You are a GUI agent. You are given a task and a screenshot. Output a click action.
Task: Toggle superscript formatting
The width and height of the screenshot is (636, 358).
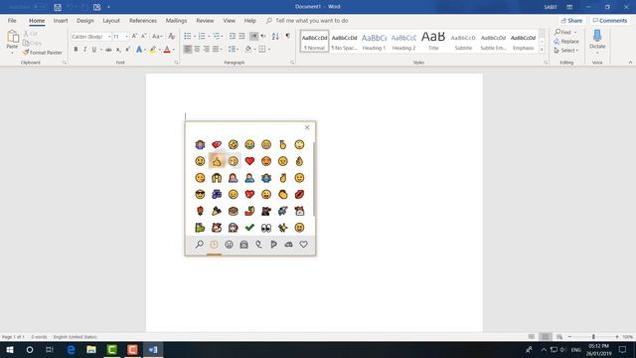[x=127, y=50]
